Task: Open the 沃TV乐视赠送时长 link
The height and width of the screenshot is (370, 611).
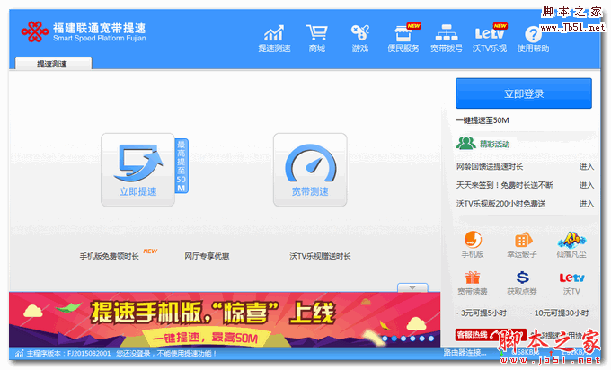Action: point(320,256)
